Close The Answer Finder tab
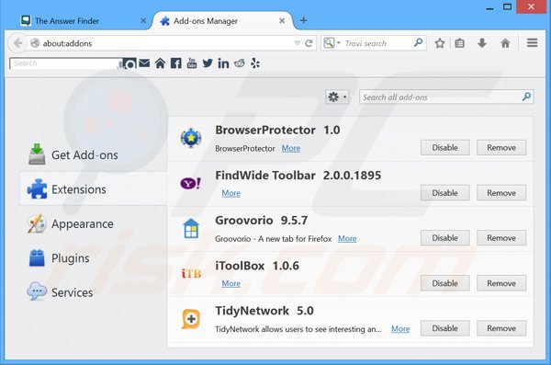The width and height of the screenshot is (551, 365). pos(143,21)
